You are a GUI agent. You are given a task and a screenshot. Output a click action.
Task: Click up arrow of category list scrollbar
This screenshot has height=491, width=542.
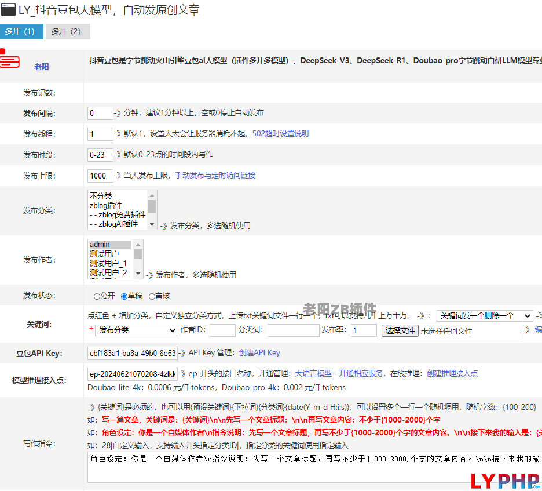pos(152,195)
